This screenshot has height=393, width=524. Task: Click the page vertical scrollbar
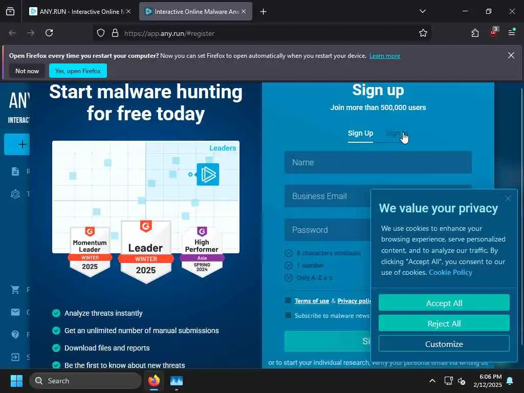(521, 217)
